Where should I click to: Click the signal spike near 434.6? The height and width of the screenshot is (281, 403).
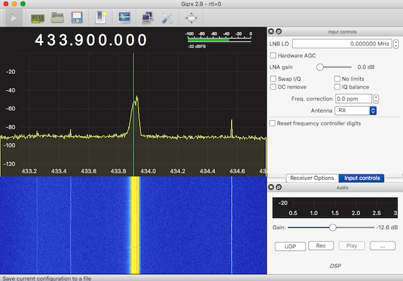232,127
